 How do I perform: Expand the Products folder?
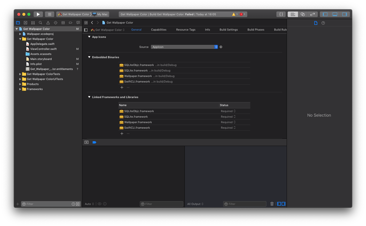click(20, 84)
